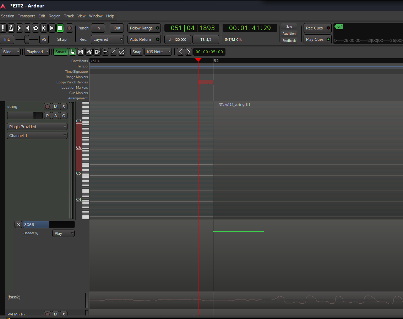This screenshot has width=403, height=319.
Task: Open the Channel 1 dropdown
Action: [x=37, y=136]
